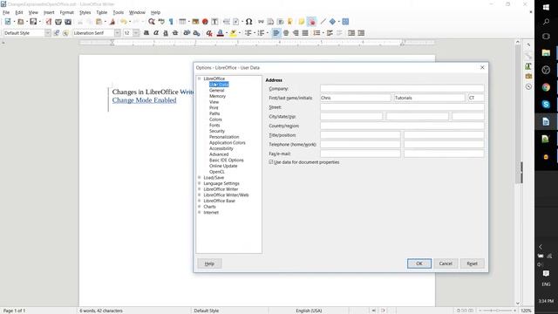
Task: Click the Undo arrow icon
Action: click(123, 22)
